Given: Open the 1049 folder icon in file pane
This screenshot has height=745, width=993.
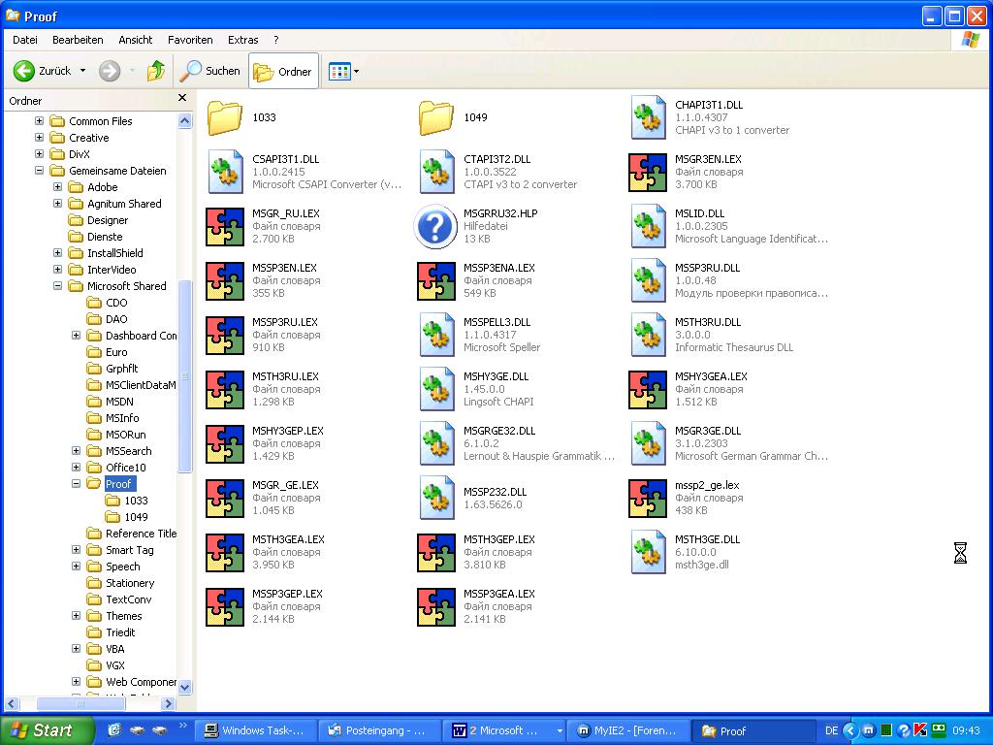Looking at the screenshot, I should 435,117.
